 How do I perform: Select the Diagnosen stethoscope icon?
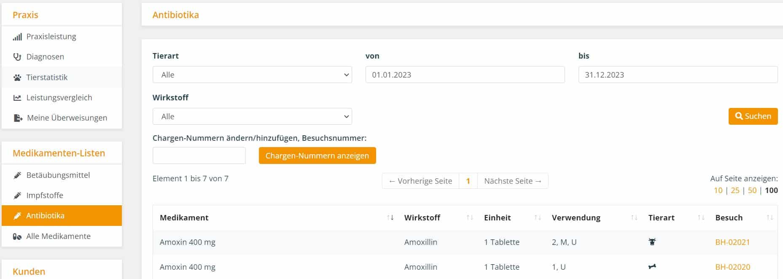tap(17, 57)
